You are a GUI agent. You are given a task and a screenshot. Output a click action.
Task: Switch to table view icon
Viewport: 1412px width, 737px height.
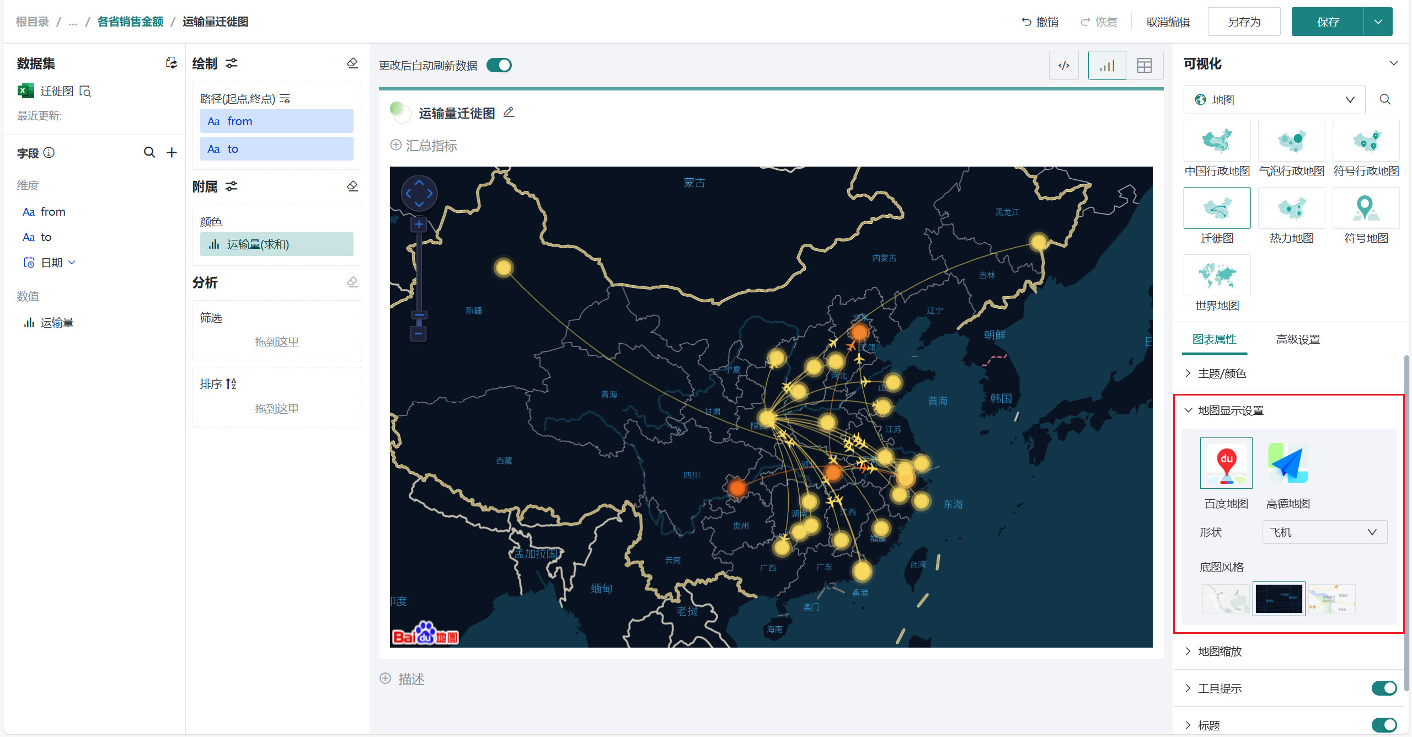[x=1144, y=66]
